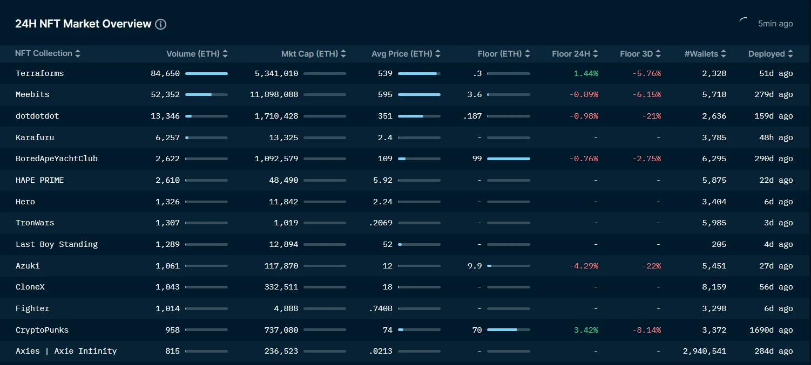The height and width of the screenshot is (365, 811).
Task: Click the Avg Price (ETH) header label
Action: (402, 54)
